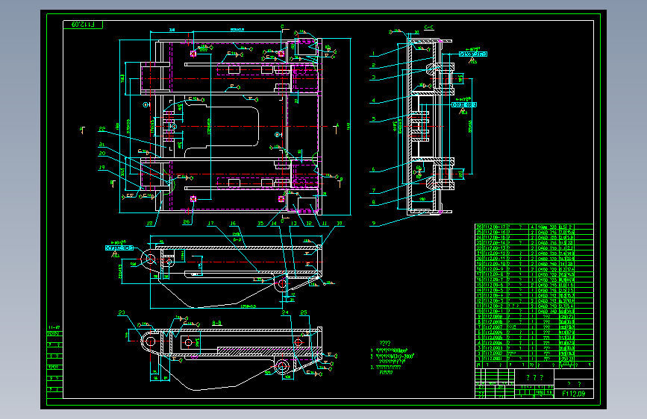Select part balloon number 25 in B-B view

click(x=304, y=312)
